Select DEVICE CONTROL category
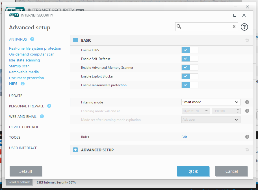 [x=24, y=127]
